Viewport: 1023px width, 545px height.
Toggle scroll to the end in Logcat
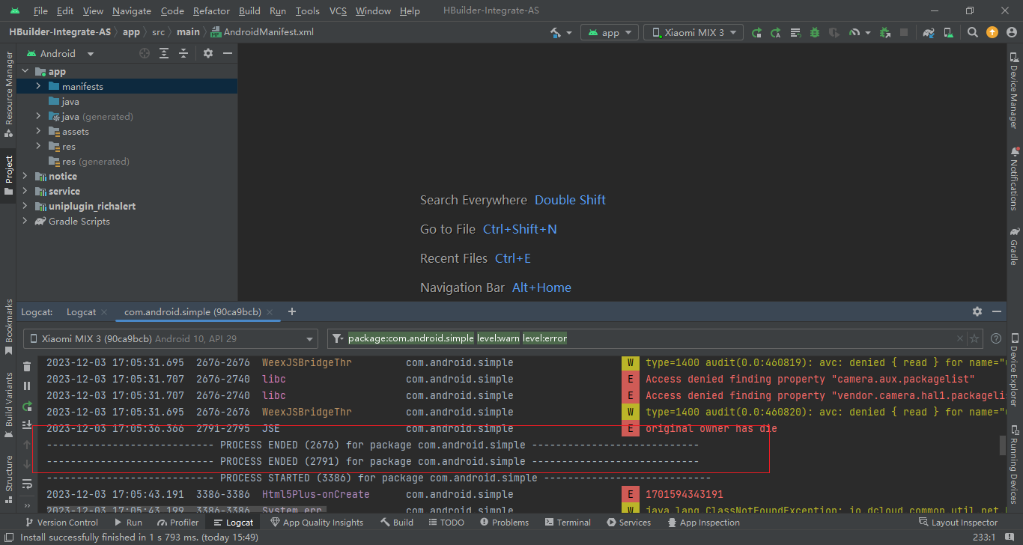(27, 425)
